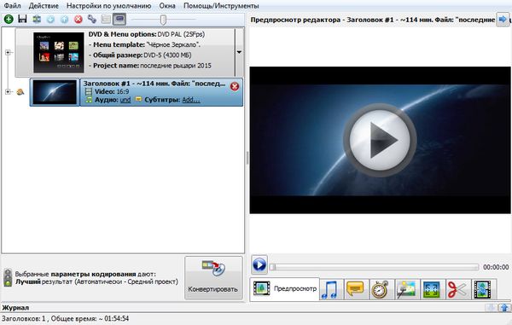The height and width of the screenshot is (325, 512).
Task: Toggle the thumbnail view toolbar button
Action: (119, 20)
